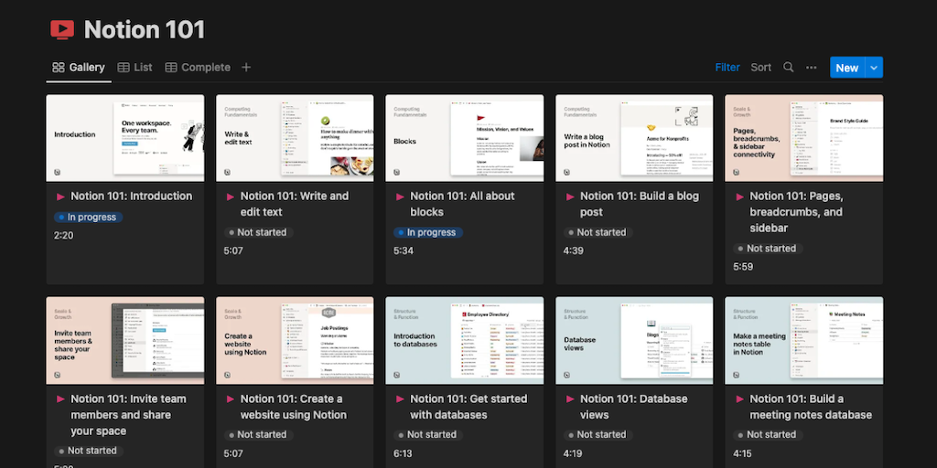The width and height of the screenshot is (937, 468).
Task: Open Notion 101: Write and edit text title
Action: coord(294,204)
